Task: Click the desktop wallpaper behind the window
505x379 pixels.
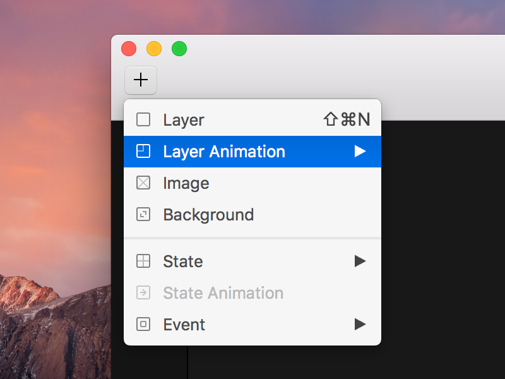Action: point(50,189)
